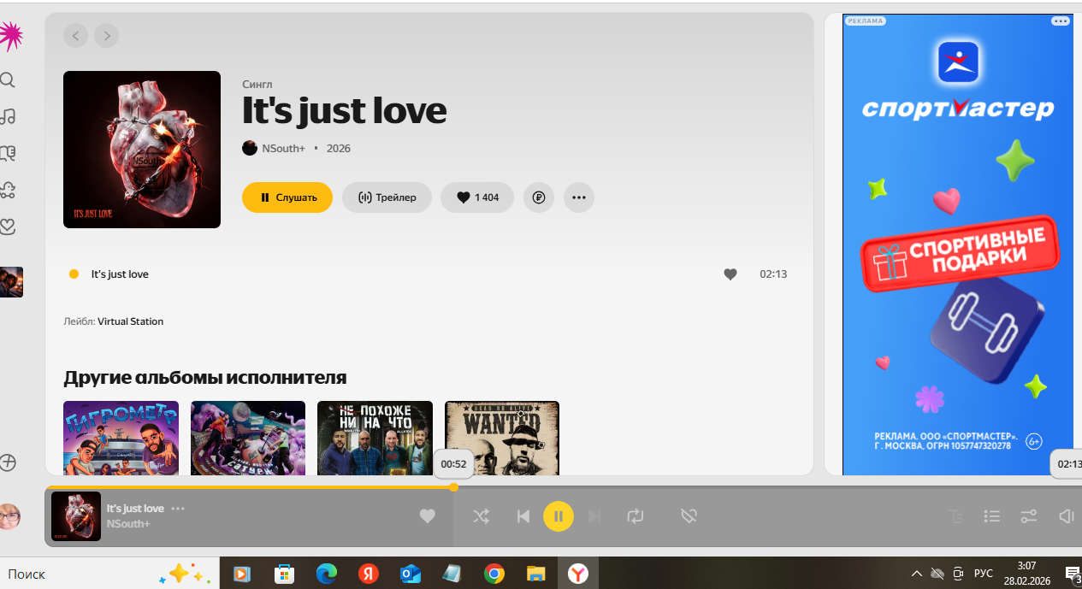
Task: Go back with the left arrow button
Action: pyautogui.click(x=76, y=35)
